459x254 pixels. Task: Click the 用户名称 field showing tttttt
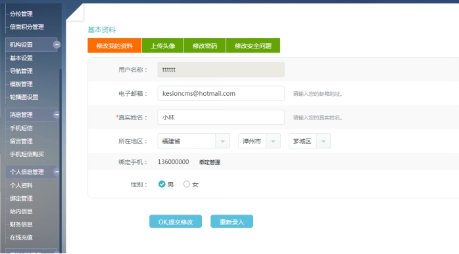tap(221, 70)
